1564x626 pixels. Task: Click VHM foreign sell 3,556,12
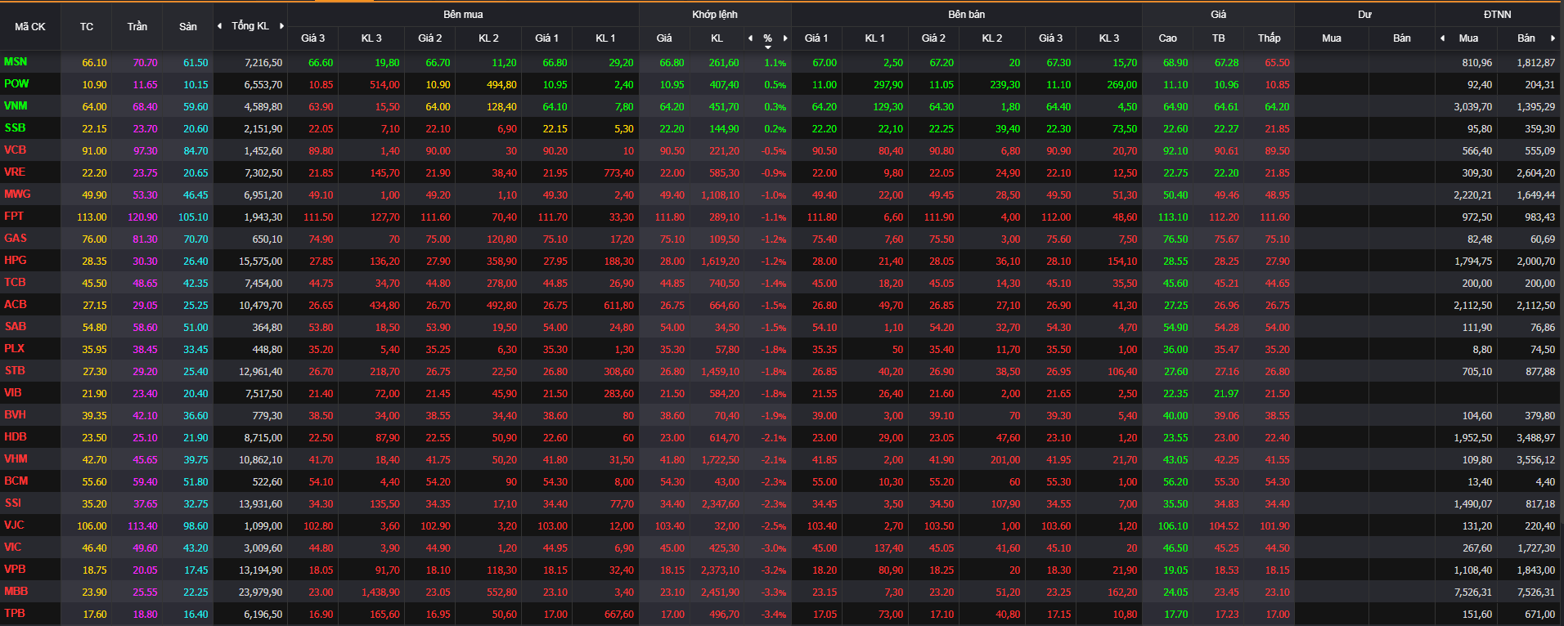[x=1535, y=460]
